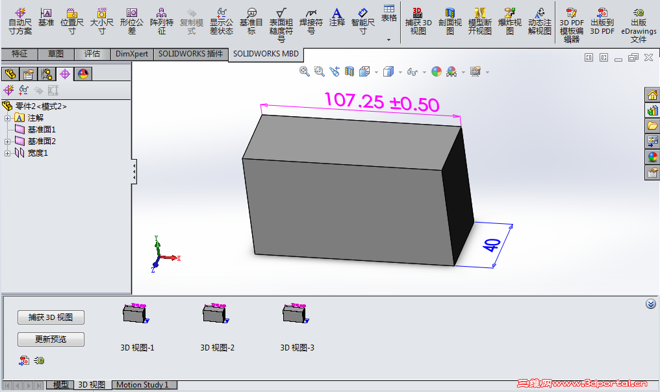Activate Smart Dimension (智能尺寸)
The height and width of the screenshot is (392, 660).
click(x=363, y=21)
